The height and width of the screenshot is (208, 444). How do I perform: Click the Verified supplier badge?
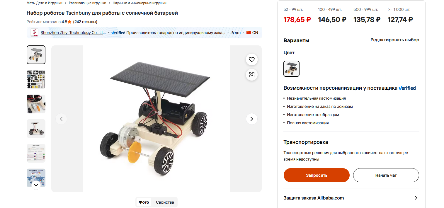[118, 33]
